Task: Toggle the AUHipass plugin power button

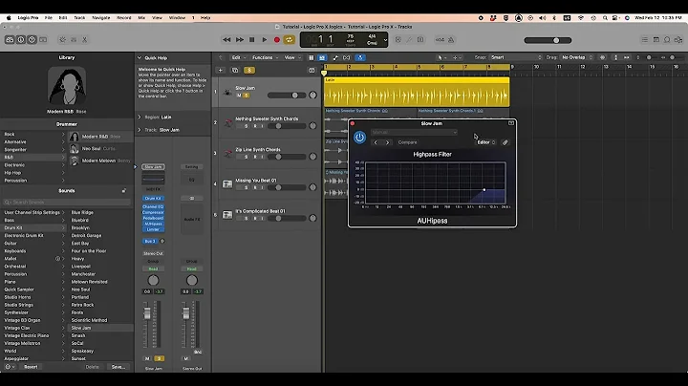Action: pos(359,138)
